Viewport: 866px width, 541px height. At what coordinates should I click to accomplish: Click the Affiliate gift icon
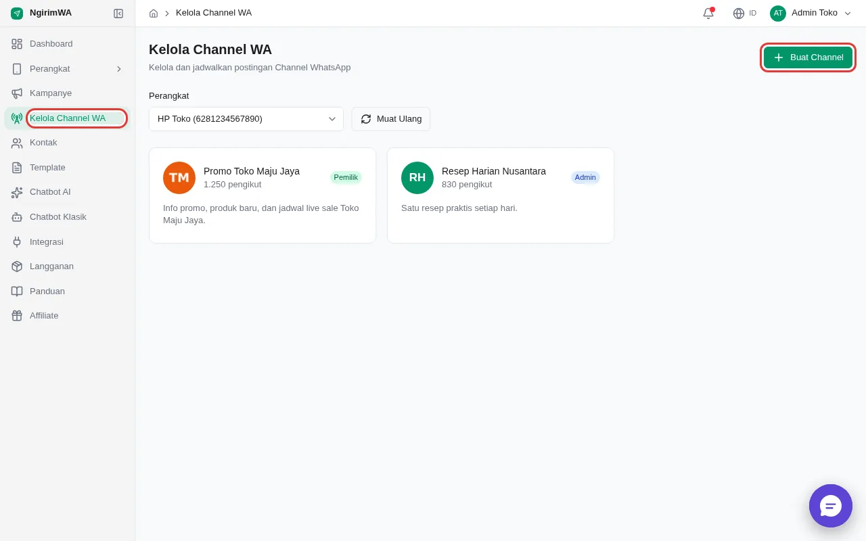click(x=17, y=316)
